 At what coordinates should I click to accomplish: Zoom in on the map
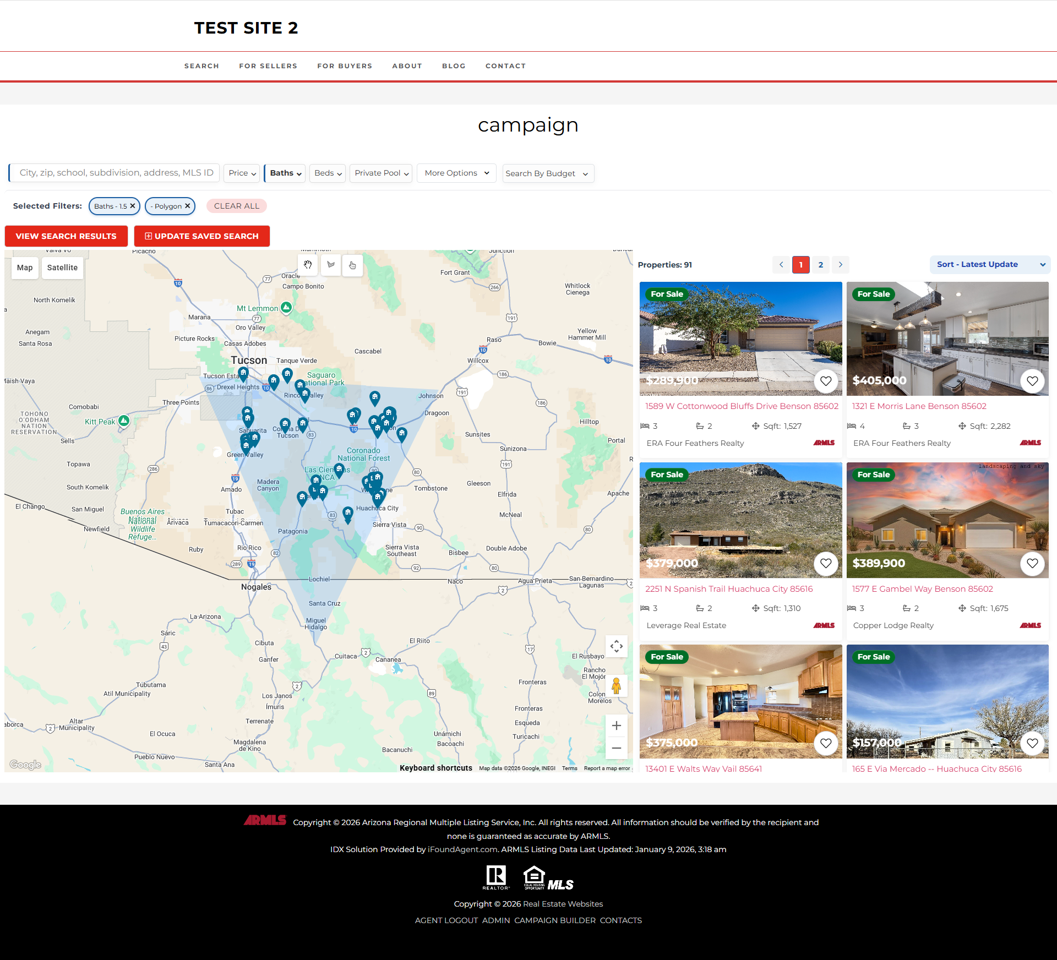click(x=617, y=726)
